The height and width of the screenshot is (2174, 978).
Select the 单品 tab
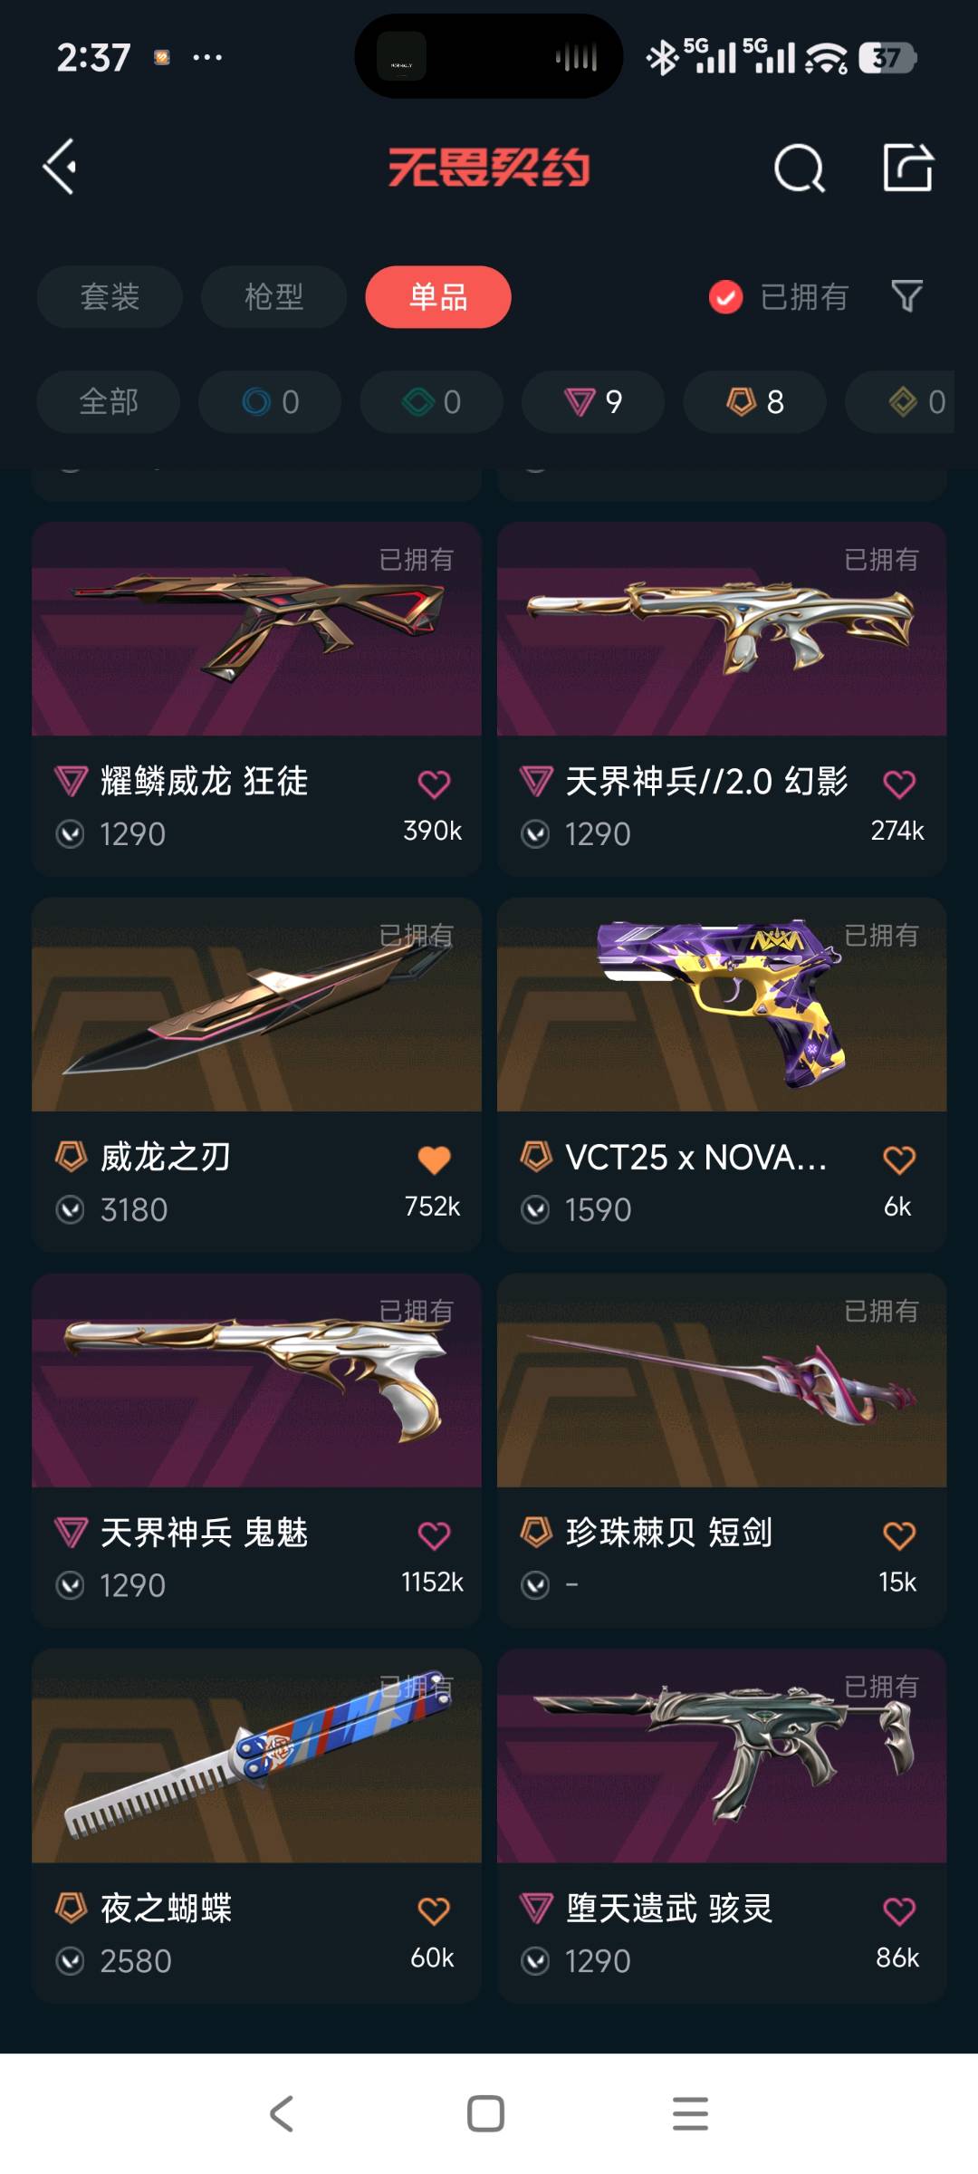tap(438, 297)
